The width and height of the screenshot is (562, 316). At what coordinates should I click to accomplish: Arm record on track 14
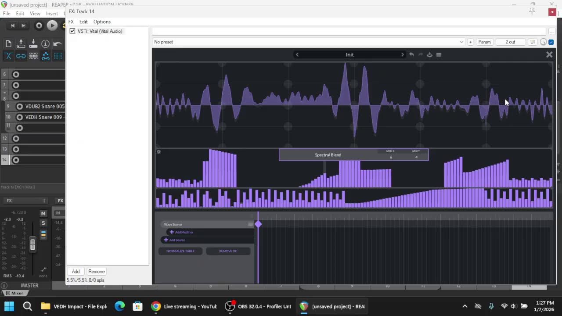click(16, 160)
